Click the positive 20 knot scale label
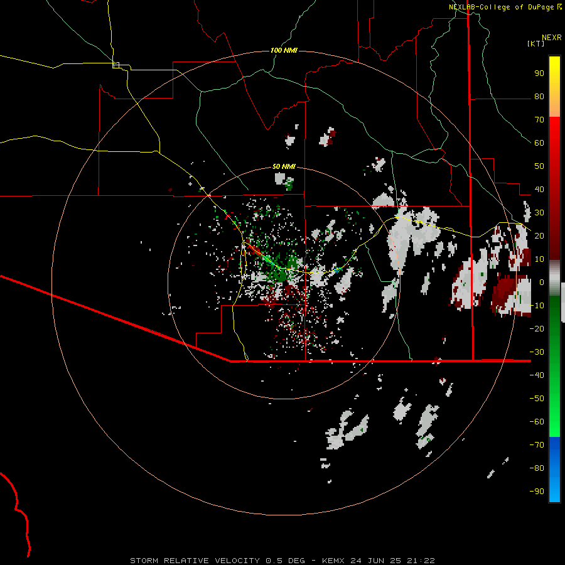The image size is (565, 565). click(539, 235)
